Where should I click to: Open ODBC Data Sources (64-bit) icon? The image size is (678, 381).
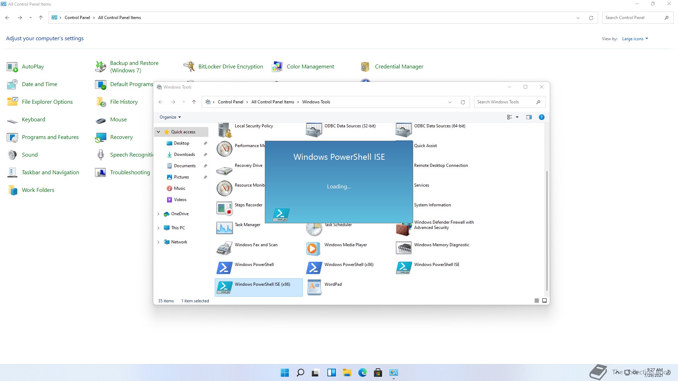click(x=404, y=130)
